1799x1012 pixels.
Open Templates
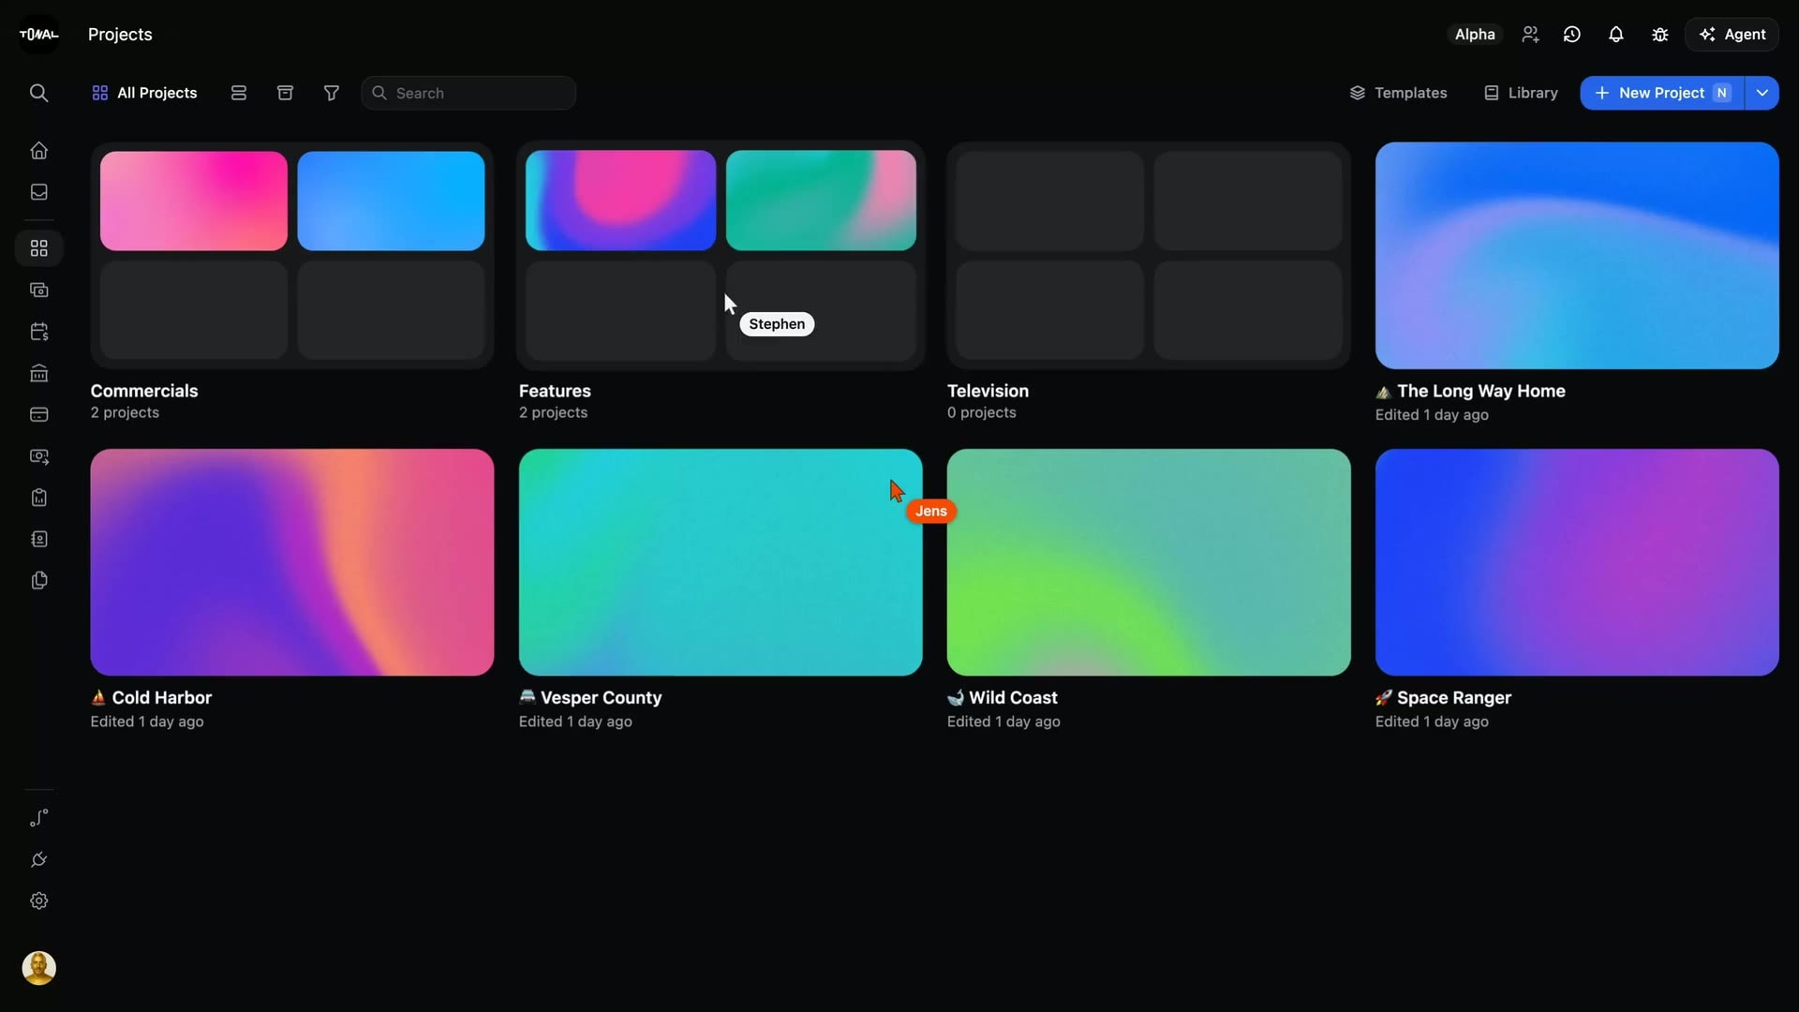click(1398, 93)
